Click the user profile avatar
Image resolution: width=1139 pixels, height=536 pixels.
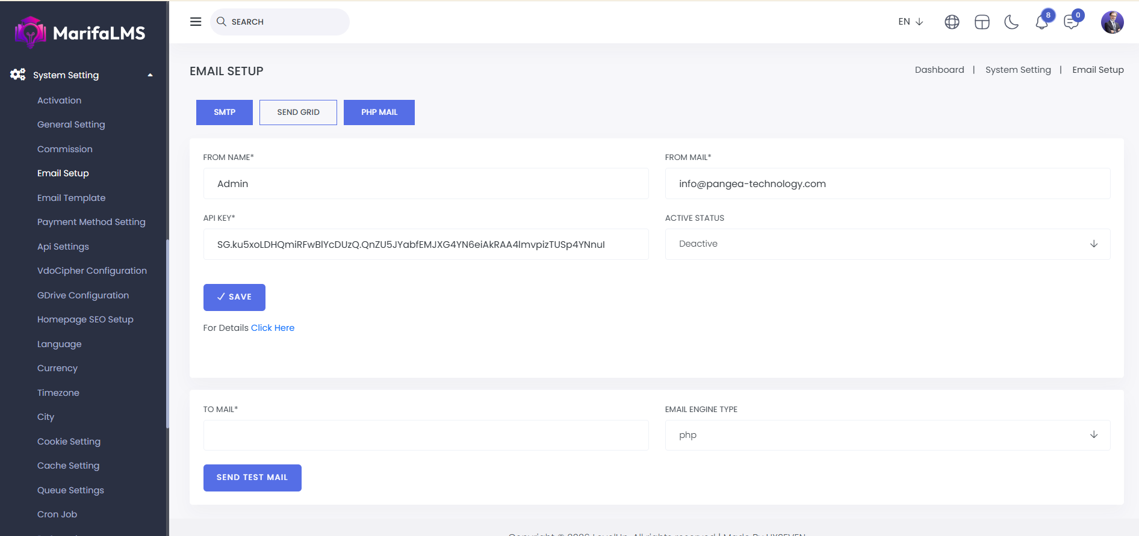(1112, 22)
